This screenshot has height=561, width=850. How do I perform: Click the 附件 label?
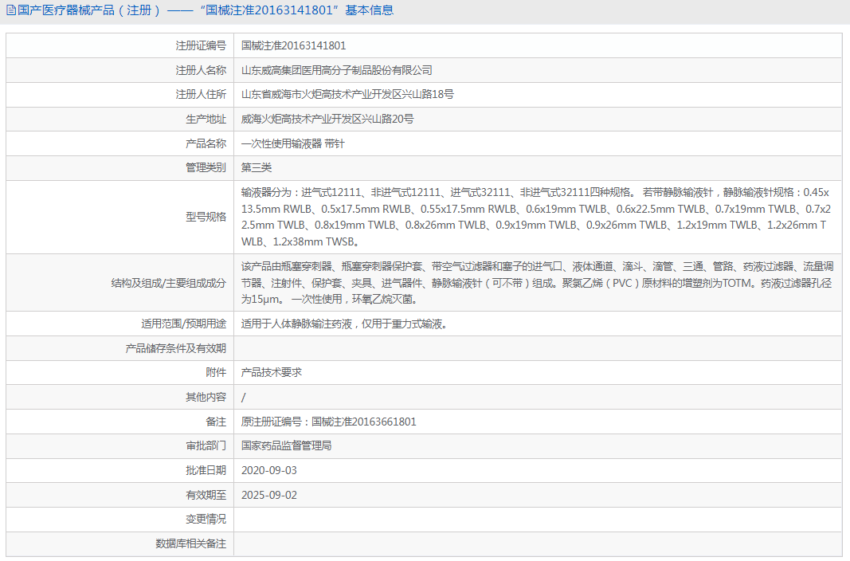(216, 372)
